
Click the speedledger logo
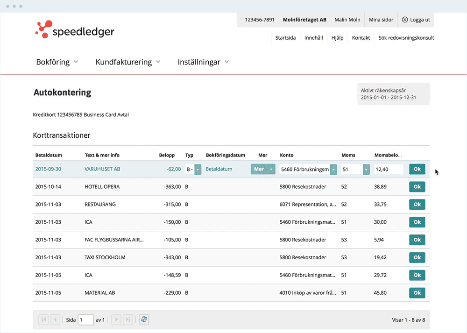coord(74,29)
